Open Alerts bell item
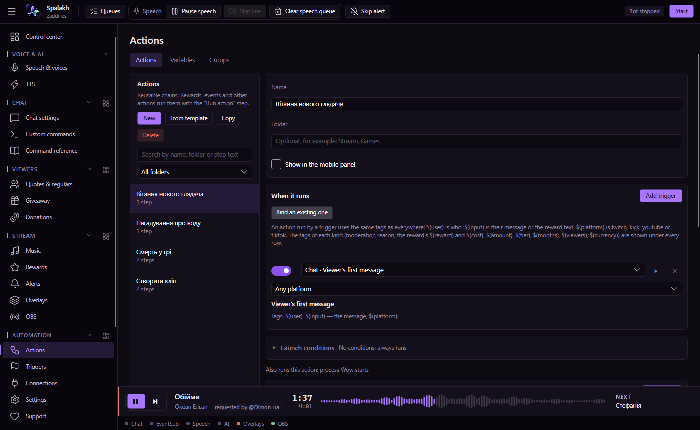This screenshot has width=700, height=430. coord(58,284)
